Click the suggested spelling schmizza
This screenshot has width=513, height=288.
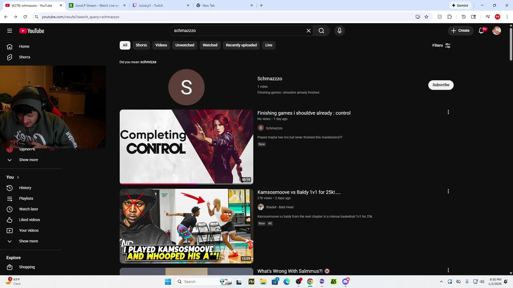pos(148,62)
